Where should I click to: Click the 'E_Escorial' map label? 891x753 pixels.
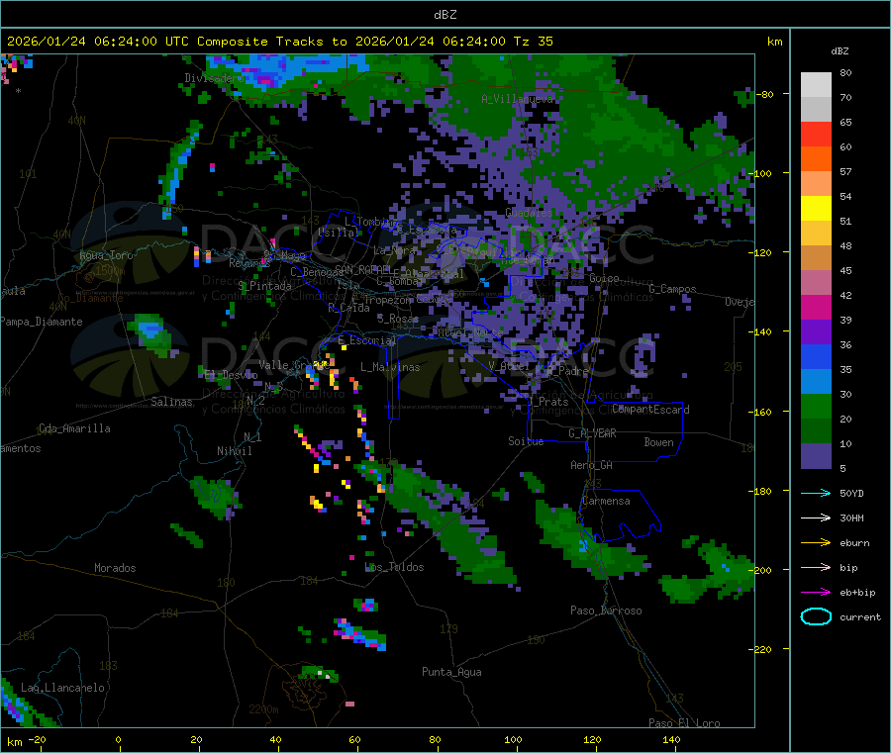(367, 340)
